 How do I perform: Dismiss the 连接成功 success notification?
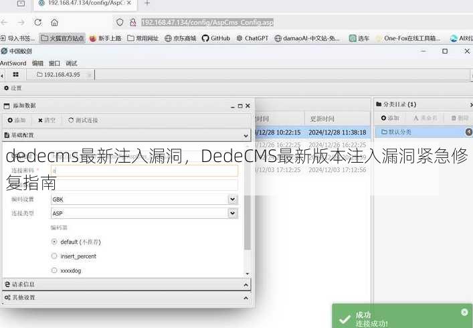(464, 312)
